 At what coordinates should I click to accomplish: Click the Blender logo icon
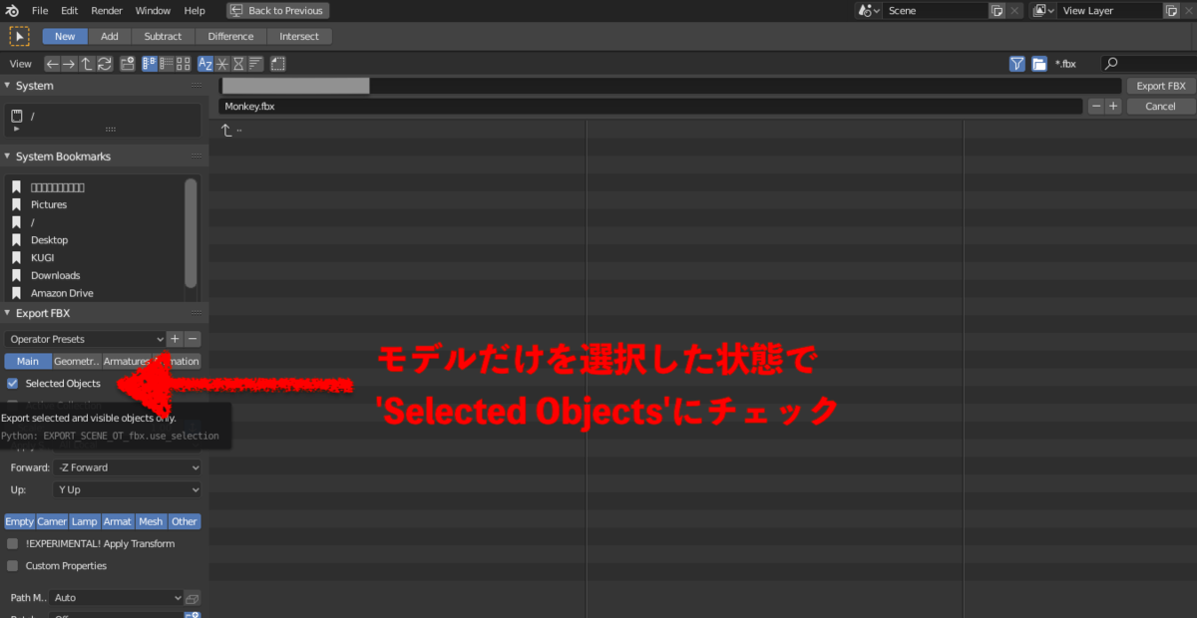12,10
